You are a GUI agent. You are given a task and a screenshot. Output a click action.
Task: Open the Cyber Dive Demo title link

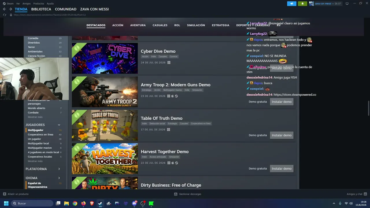tap(158, 51)
